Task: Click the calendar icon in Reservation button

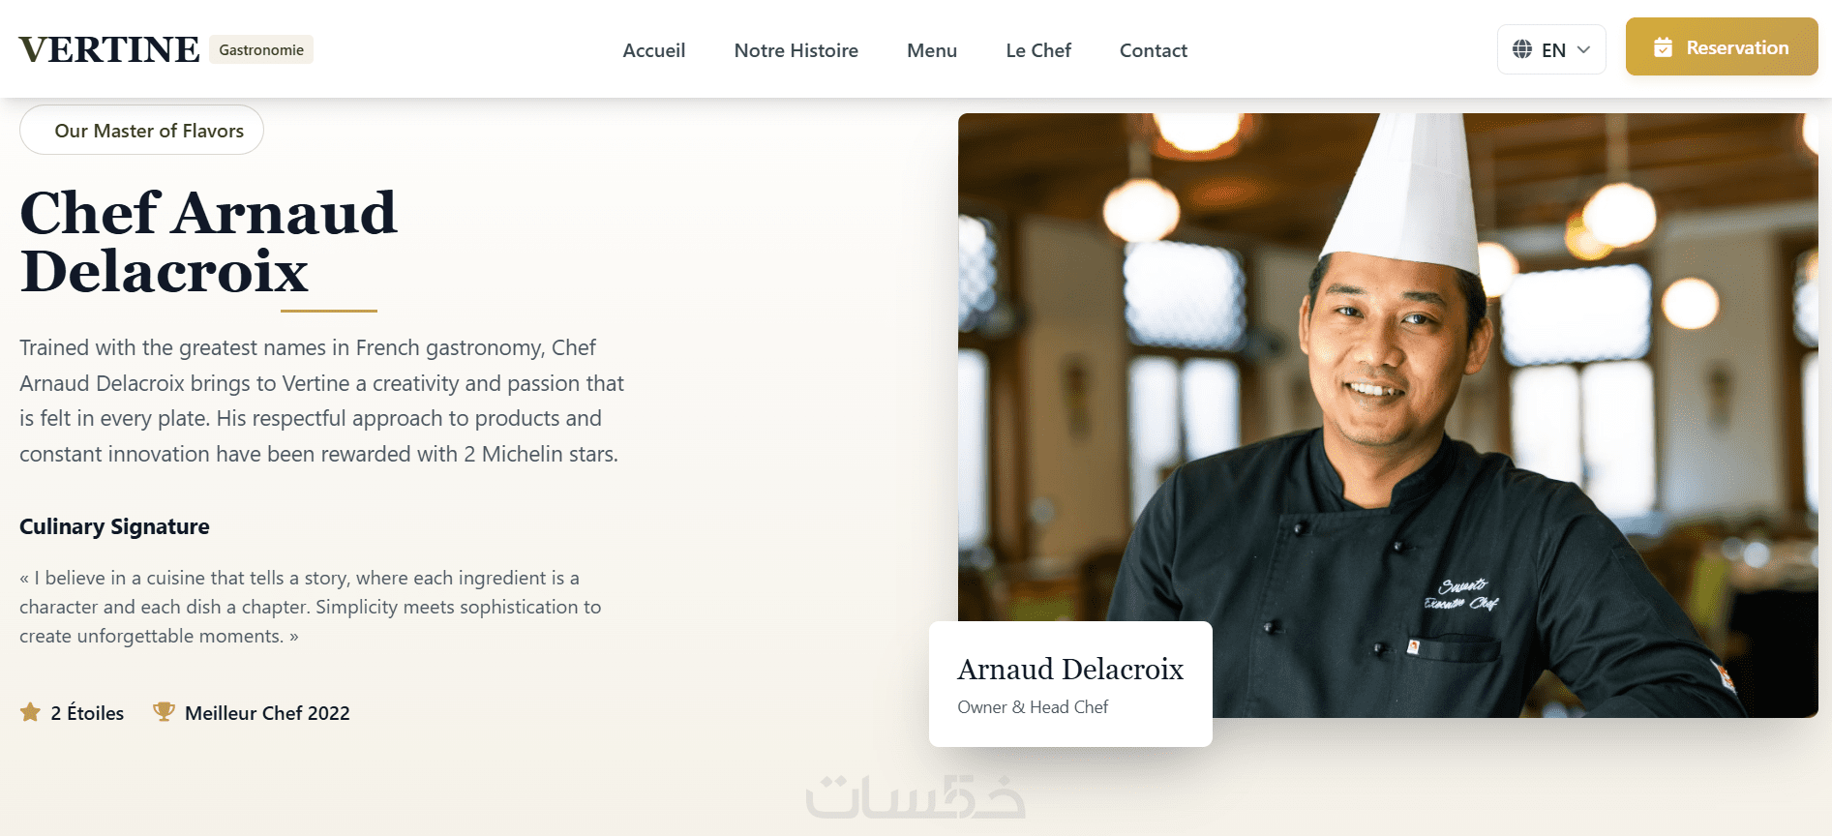Action: click(1663, 47)
